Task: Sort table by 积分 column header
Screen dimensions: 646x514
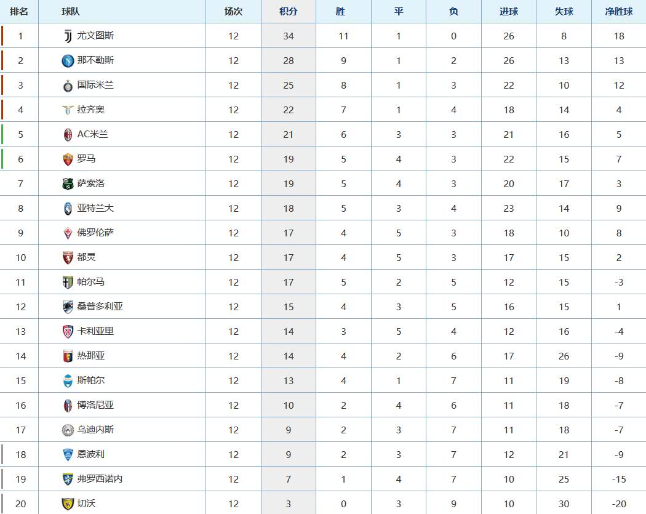Action: tap(289, 12)
